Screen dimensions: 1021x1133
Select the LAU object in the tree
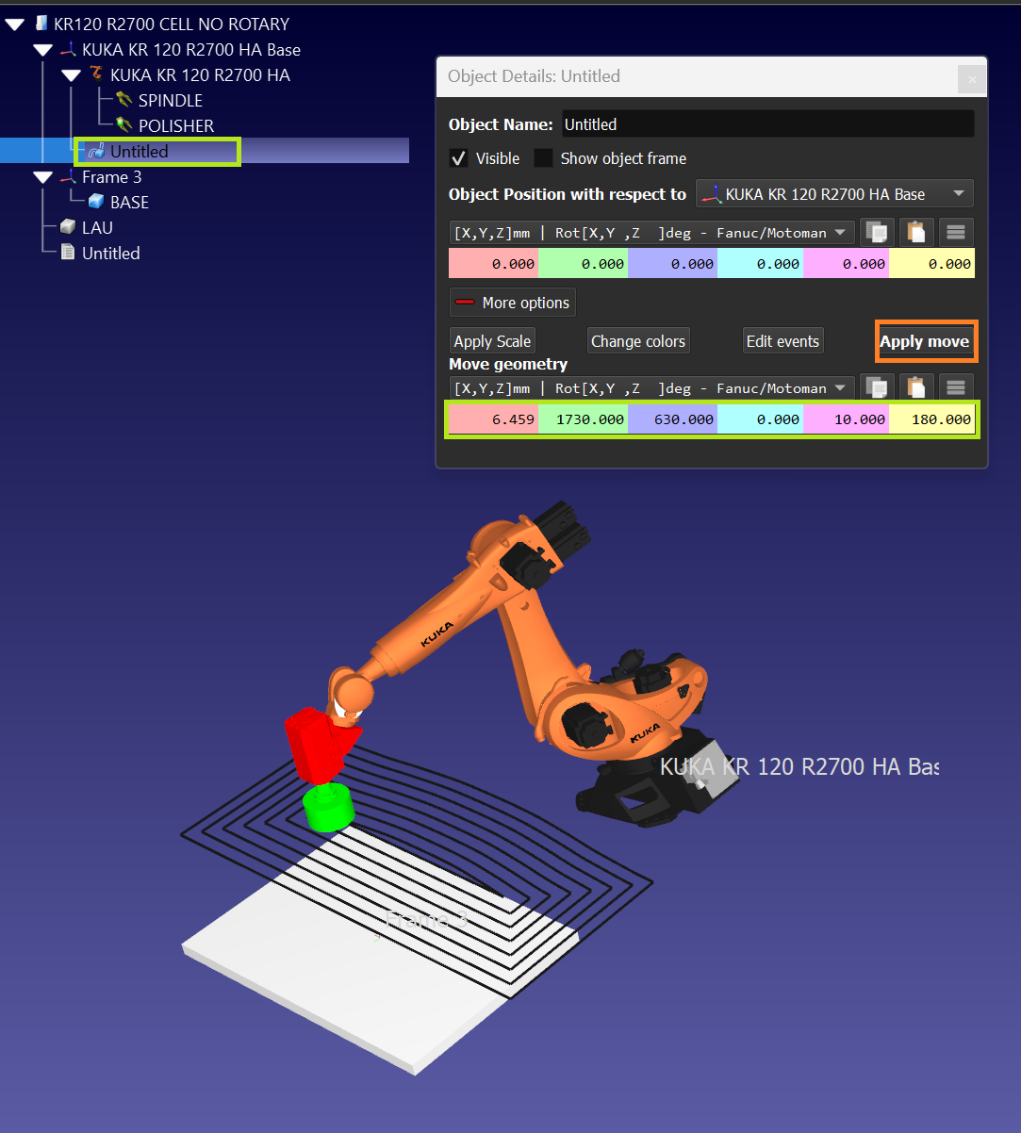96,228
